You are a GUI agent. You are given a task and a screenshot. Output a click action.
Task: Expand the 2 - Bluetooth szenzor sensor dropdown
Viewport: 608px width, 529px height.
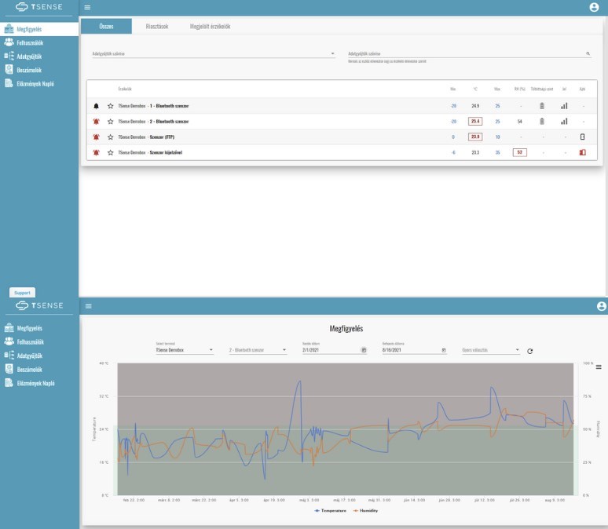[x=258, y=349]
